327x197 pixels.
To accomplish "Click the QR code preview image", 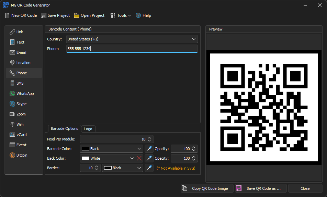I will (264, 107).
